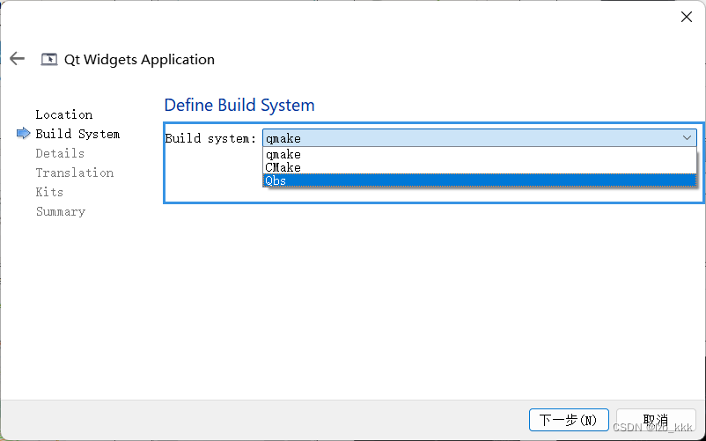Click the 取消 cancel button
The width and height of the screenshot is (706, 441).
[656, 420]
